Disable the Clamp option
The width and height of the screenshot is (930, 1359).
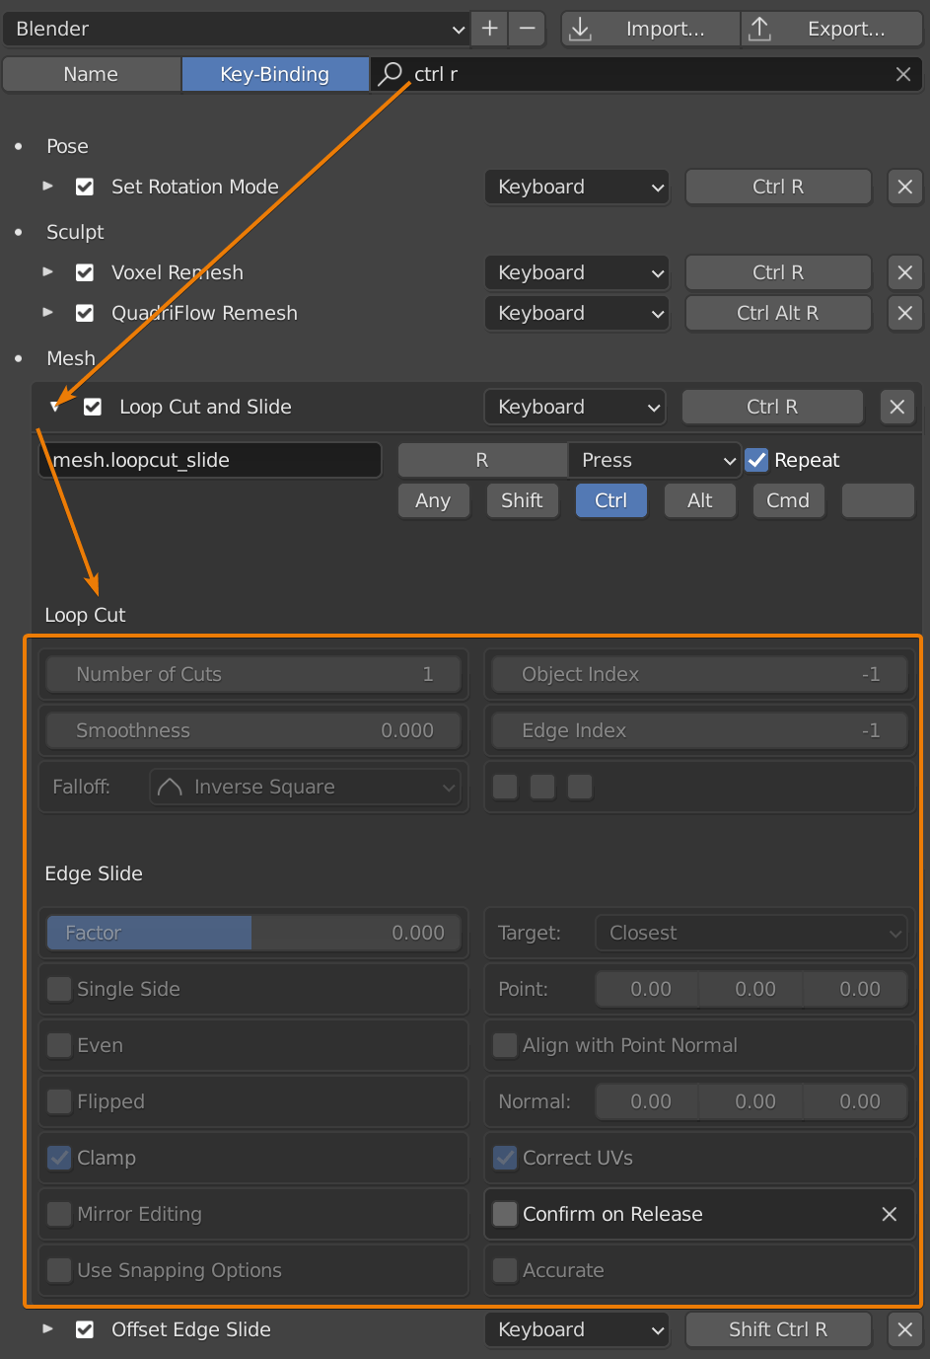pyautogui.click(x=59, y=1158)
